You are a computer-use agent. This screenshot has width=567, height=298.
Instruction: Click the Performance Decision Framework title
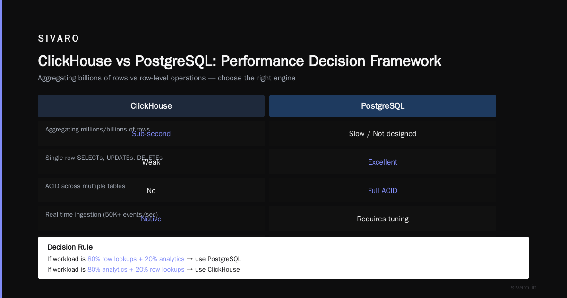[x=240, y=61]
